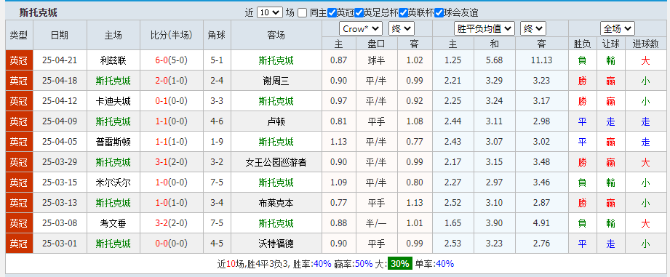Image resolution: width=670 pixels, height=277 pixels.
Task: Click handicap 球半 in 利兹联 row
Action: [x=376, y=60]
